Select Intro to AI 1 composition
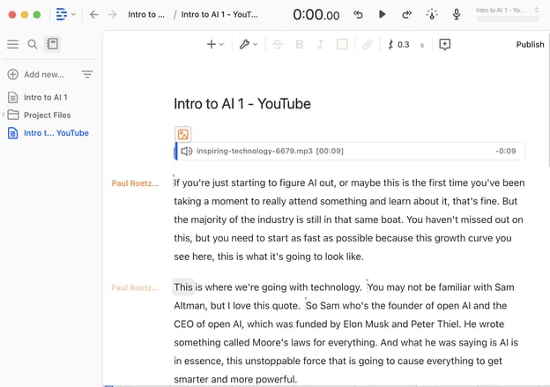The width and height of the screenshot is (550, 387). point(45,97)
